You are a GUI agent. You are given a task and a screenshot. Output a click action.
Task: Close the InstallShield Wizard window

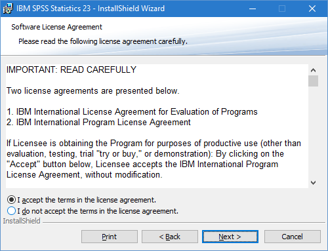(312, 9)
